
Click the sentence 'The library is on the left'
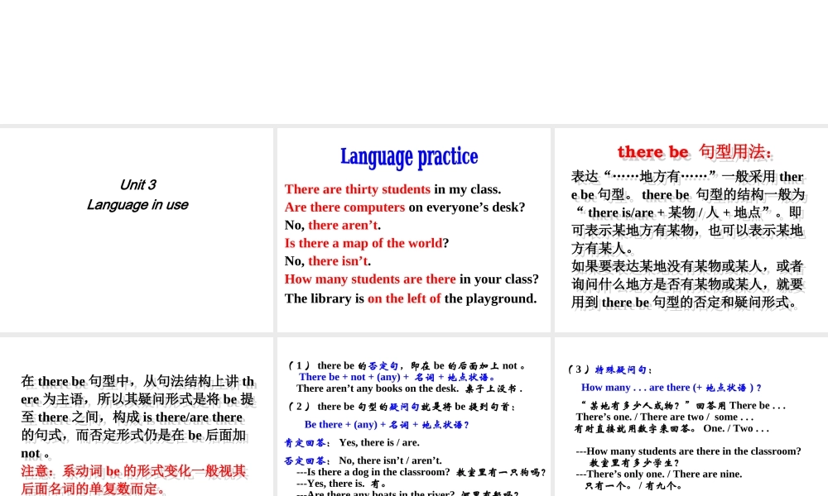coord(411,298)
